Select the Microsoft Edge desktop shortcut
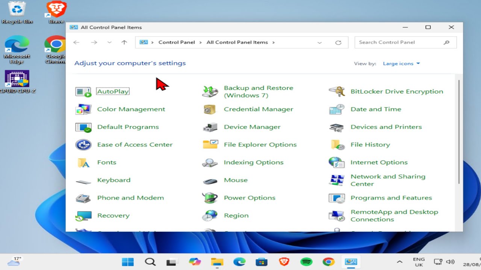 [17, 50]
